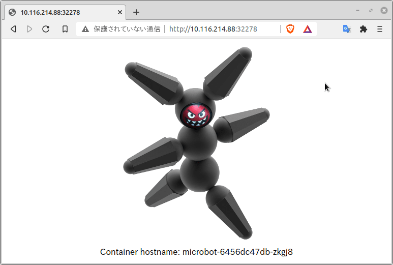Select the 10.116.214.88:32278 tab
The image size is (393, 265).
pyautogui.click(x=65, y=12)
